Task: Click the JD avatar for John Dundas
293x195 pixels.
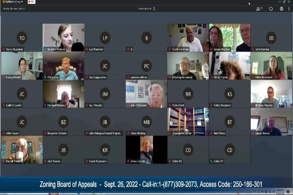Action: [271, 38]
